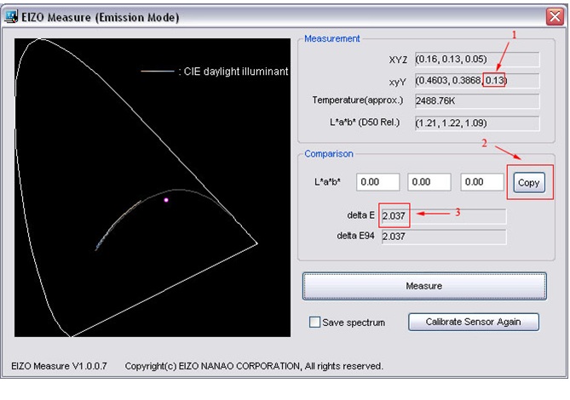The height and width of the screenshot is (400, 570).
Task: Enable the Save spectrum checkbox
Action: (314, 322)
